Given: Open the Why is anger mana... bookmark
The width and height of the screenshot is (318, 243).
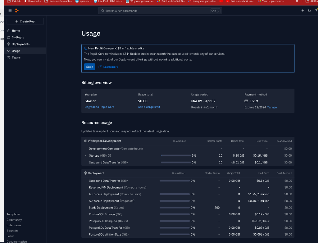Looking at the screenshot, I should point(139,1).
